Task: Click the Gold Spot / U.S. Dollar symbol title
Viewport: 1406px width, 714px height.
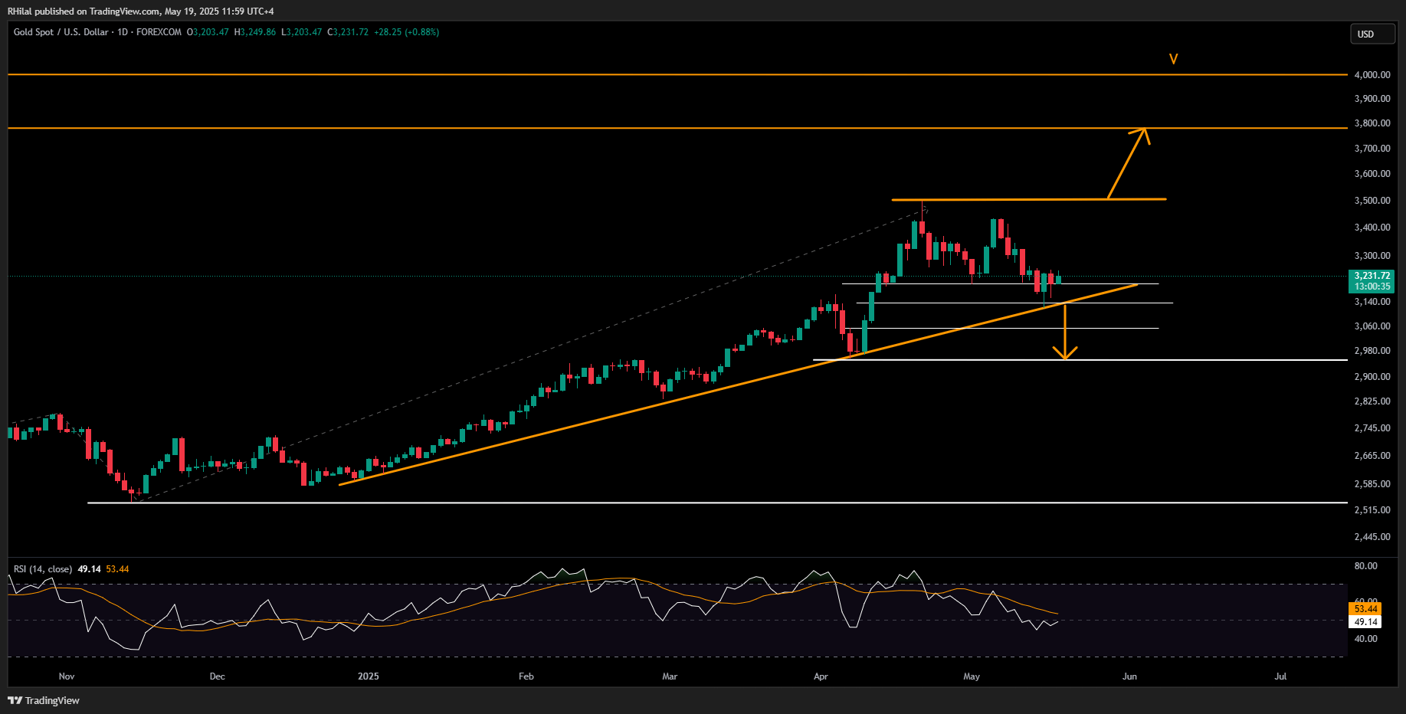Action: click(x=61, y=32)
